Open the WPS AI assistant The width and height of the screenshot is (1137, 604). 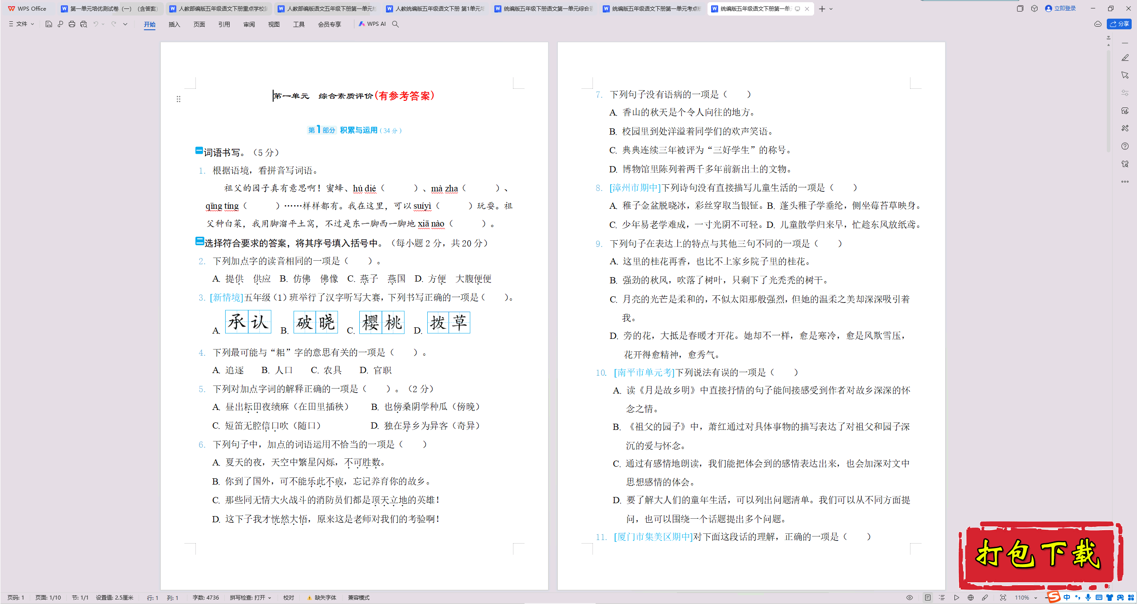click(373, 24)
